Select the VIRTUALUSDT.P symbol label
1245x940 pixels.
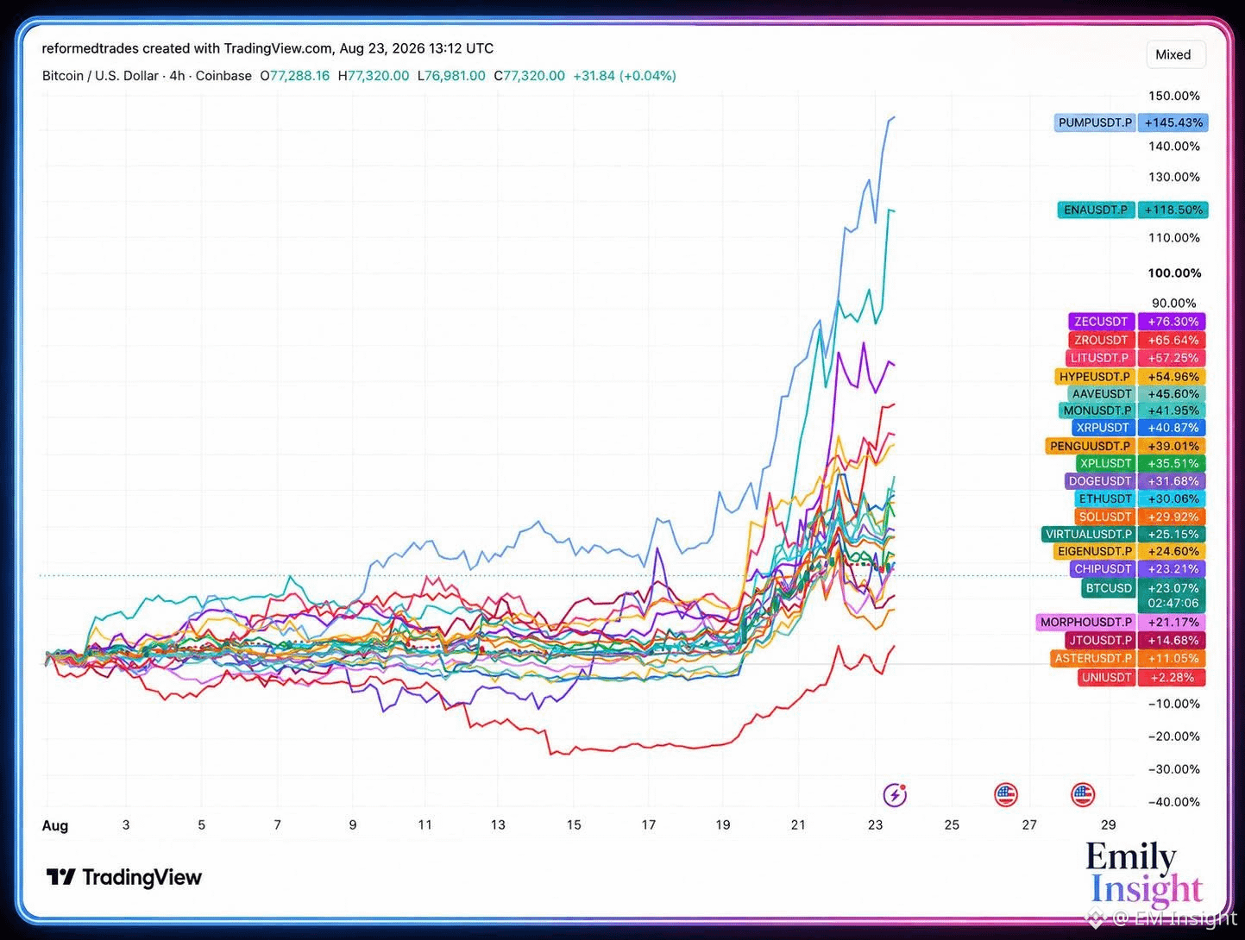tap(1089, 534)
